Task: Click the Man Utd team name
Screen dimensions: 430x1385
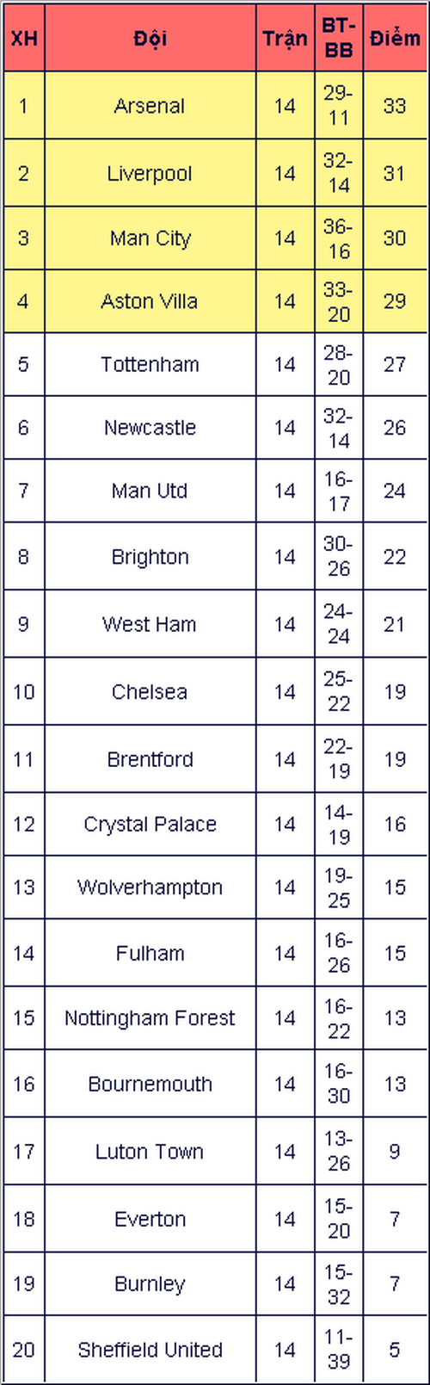Action: pos(150,491)
